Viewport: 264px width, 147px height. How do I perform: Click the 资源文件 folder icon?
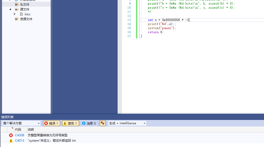tap(17, 19)
